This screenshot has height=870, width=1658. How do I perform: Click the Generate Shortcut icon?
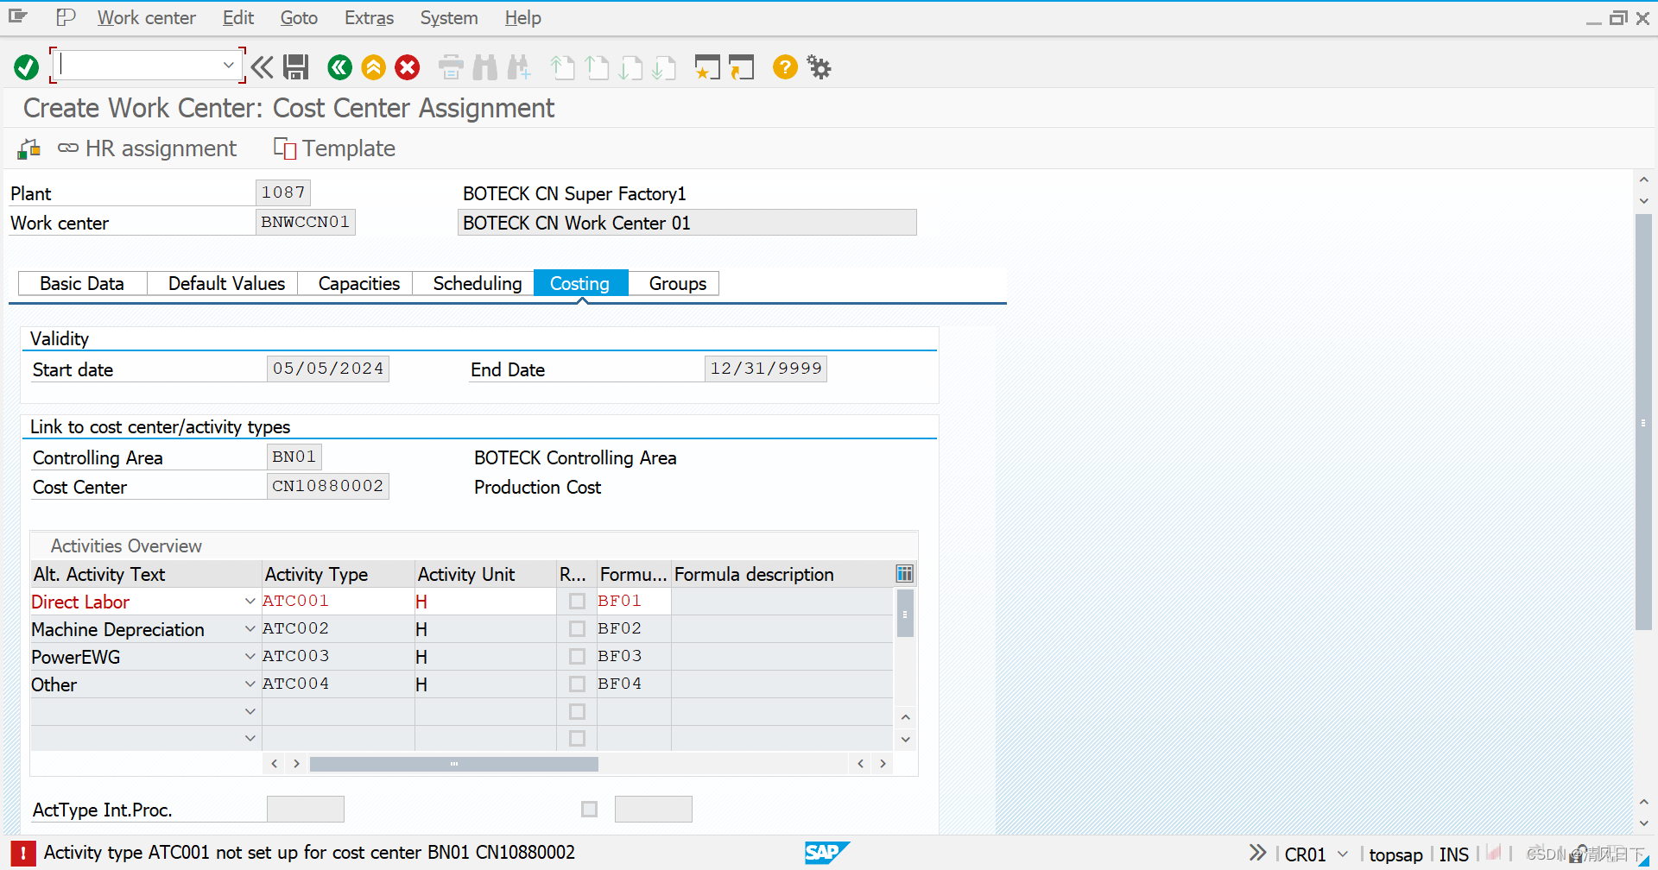click(x=741, y=67)
